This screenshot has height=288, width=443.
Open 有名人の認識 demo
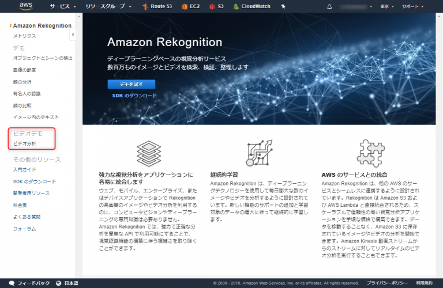coord(27,94)
